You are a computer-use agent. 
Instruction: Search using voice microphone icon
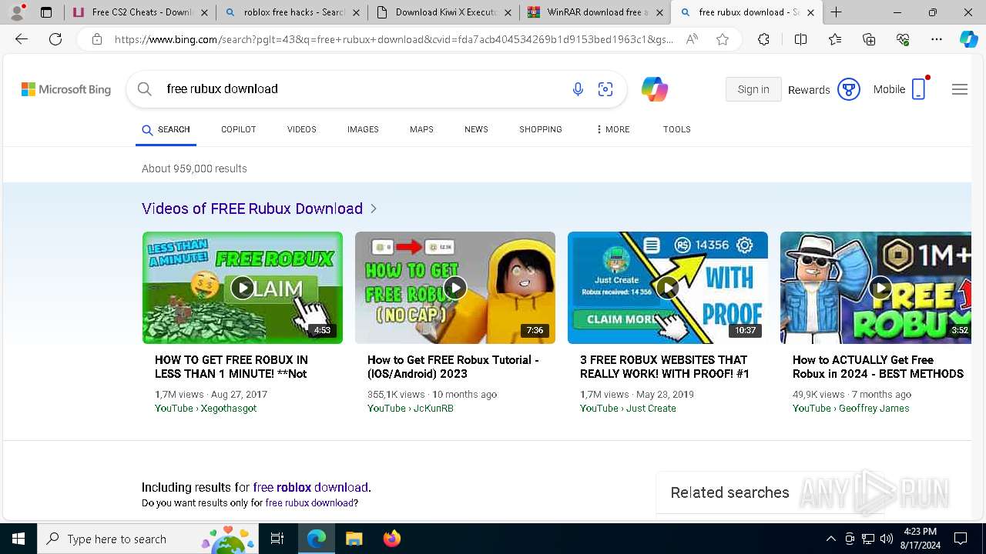(x=578, y=90)
